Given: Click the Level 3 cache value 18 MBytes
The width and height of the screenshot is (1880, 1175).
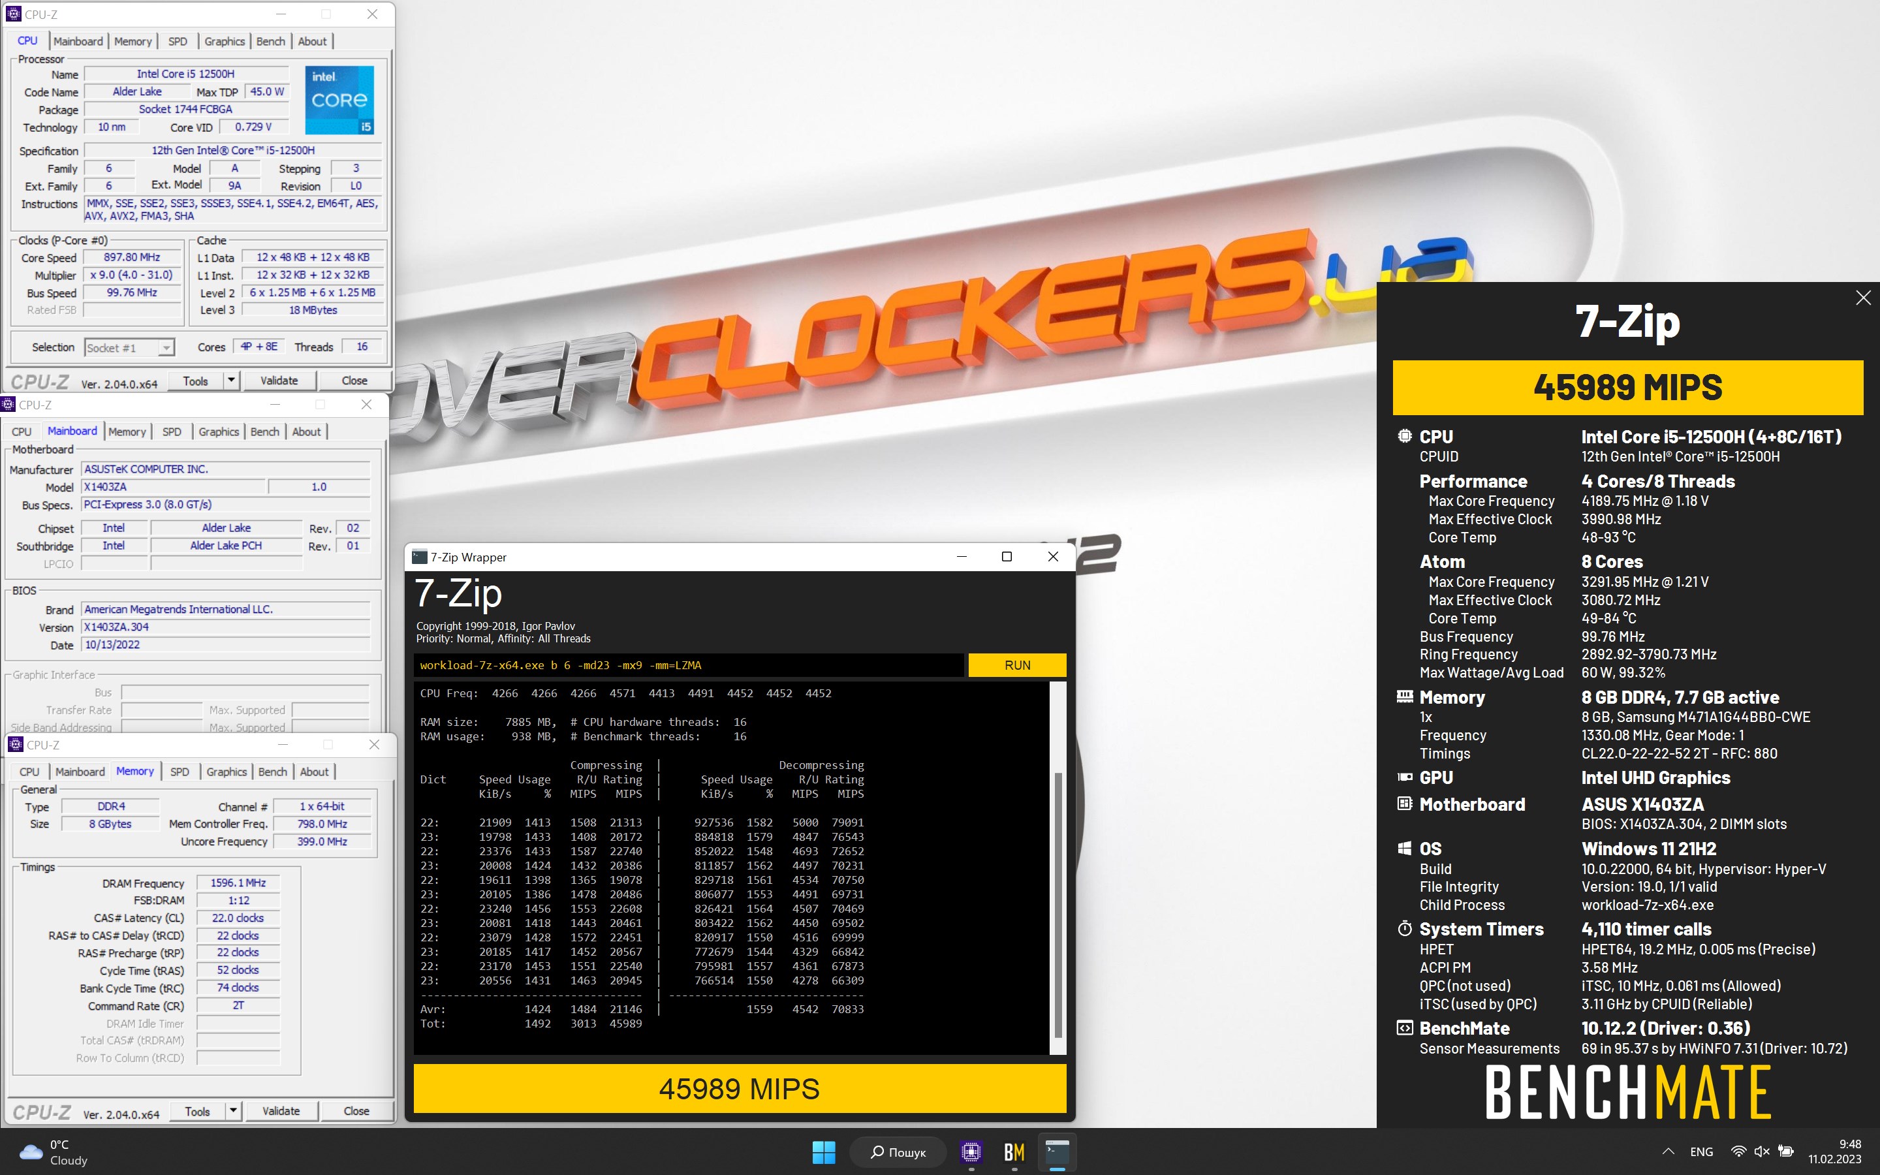Looking at the screenshot, I should 313,310.
